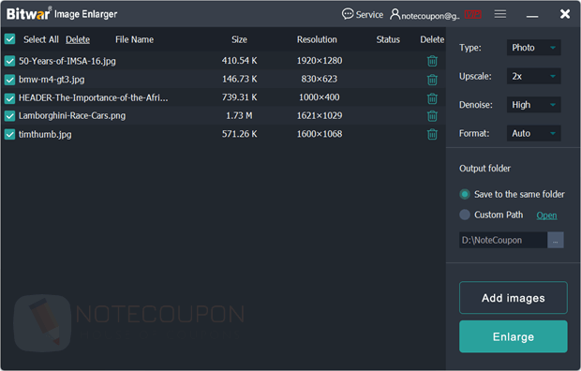Select file name Lamborghini-Race-Cars.png
581x371 pixels.
(x=72, y=116)
